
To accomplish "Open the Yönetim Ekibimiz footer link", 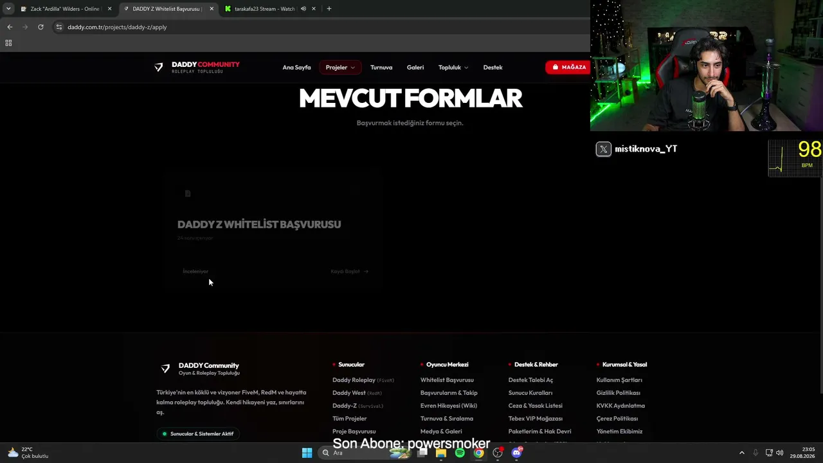I will coord(619,431).
